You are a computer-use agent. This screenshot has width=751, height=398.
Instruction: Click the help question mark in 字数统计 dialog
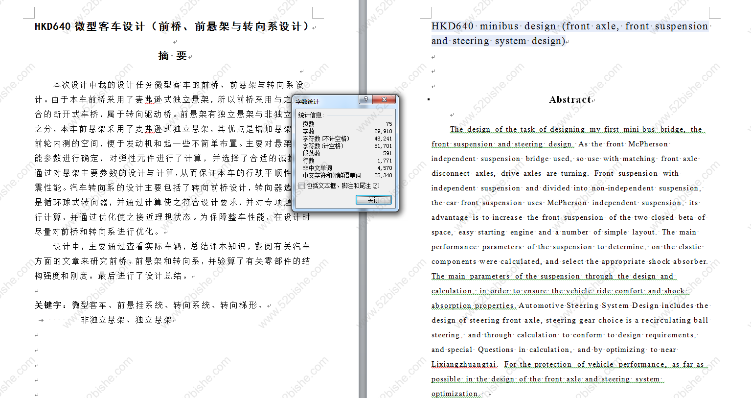[365, 99]
